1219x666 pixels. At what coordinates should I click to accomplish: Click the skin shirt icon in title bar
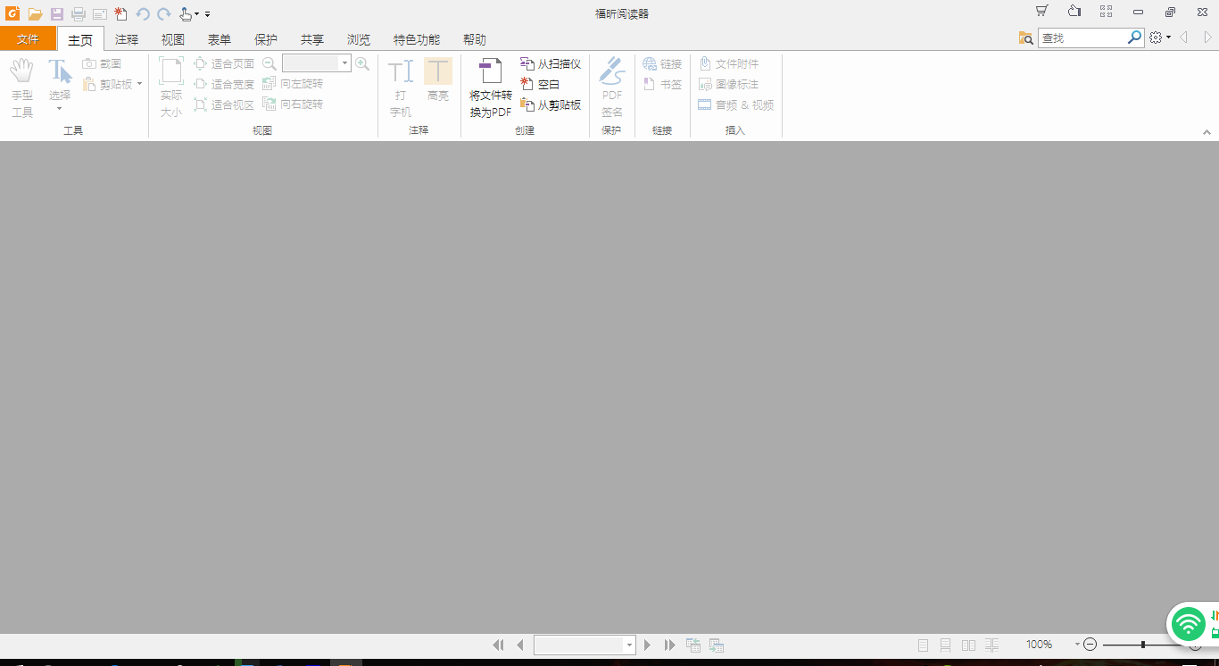(1074, 12)
